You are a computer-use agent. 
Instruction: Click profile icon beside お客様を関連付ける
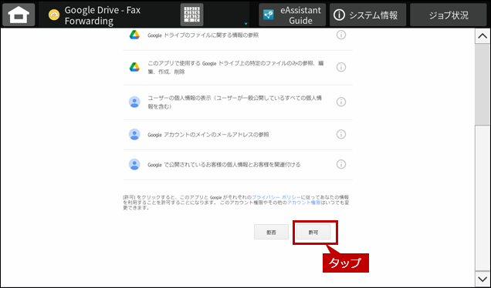(x=134, y=164)
